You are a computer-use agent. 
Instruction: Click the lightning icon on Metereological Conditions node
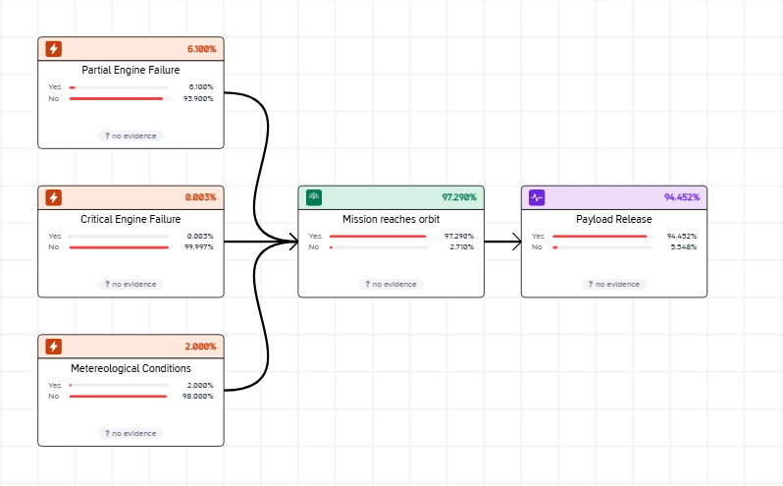pos(53,347)
